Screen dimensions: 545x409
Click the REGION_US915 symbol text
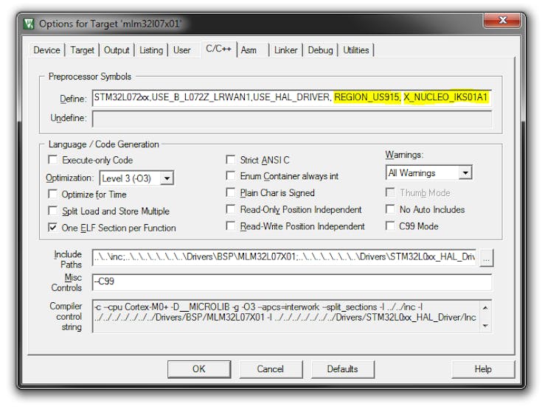pyautogui.click(x=367, y=97)
